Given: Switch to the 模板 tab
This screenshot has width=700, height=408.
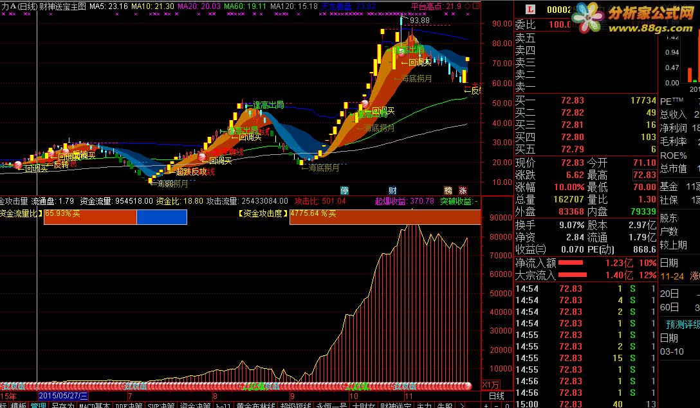Looking at the screenshot, I should tap(19, 405).
